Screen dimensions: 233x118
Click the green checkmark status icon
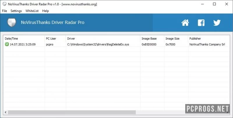coord(7,44)
